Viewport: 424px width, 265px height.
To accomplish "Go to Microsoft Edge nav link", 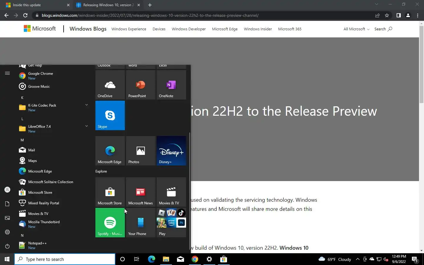I will pos(225,29).
